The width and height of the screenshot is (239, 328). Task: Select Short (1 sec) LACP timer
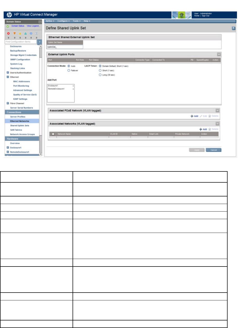coord(100,70)
